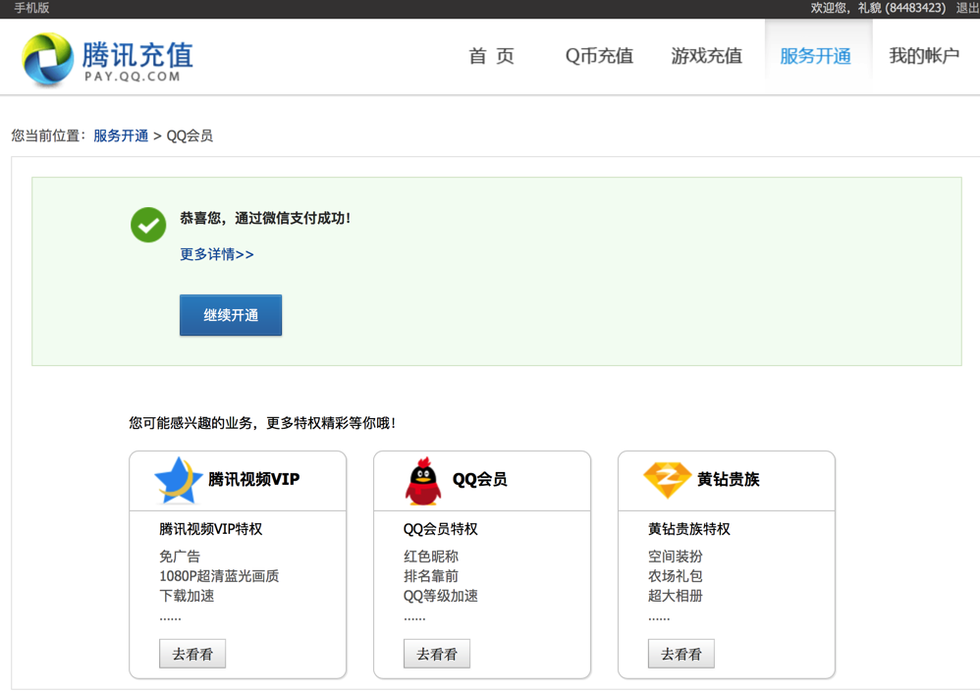Click the 免广告 text
980x692 pixels.
(180, 556)
